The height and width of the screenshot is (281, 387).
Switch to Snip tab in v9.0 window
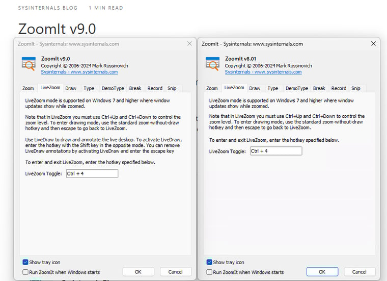[x=172, y=88]
